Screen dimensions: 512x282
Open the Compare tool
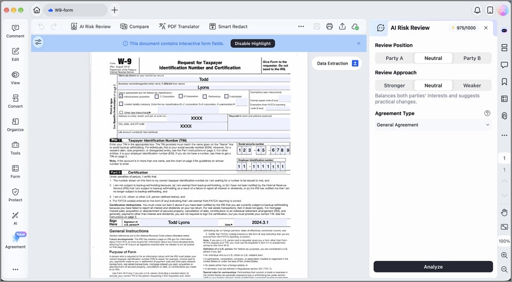tap(134, 27)
